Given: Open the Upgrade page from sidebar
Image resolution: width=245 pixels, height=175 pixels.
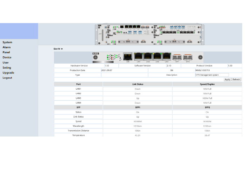Looking at the screenshot, I should (x=8, y=73).
